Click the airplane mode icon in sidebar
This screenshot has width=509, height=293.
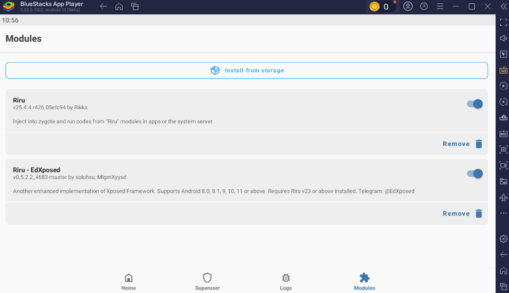coord(503,197)
